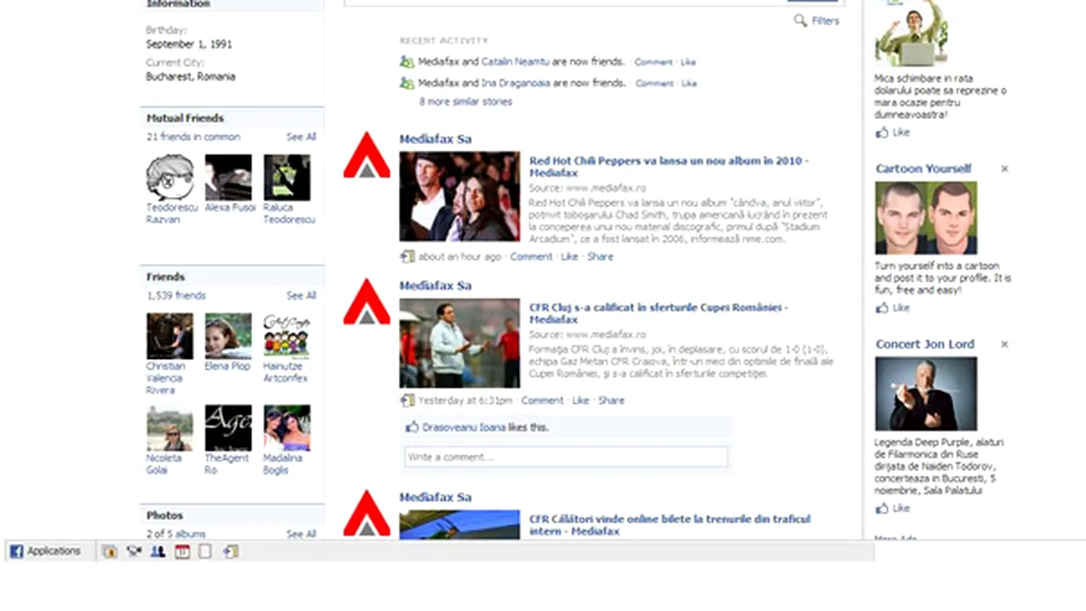The width and height of the screenshot is (1086, 611).
Task: Open CFR Calatori vinde online bilete headline
Action: coord(669,524)
